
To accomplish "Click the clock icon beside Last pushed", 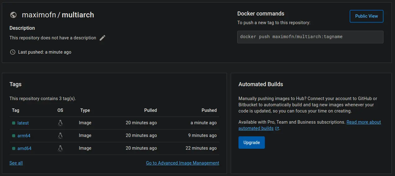I will [13, 52].
